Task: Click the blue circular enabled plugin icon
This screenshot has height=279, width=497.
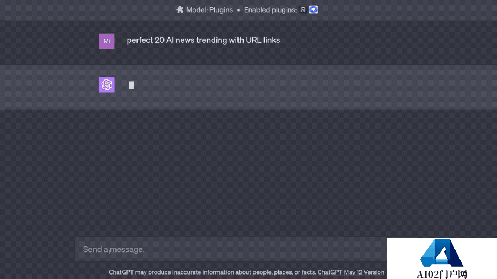Action: pos(313,9)
